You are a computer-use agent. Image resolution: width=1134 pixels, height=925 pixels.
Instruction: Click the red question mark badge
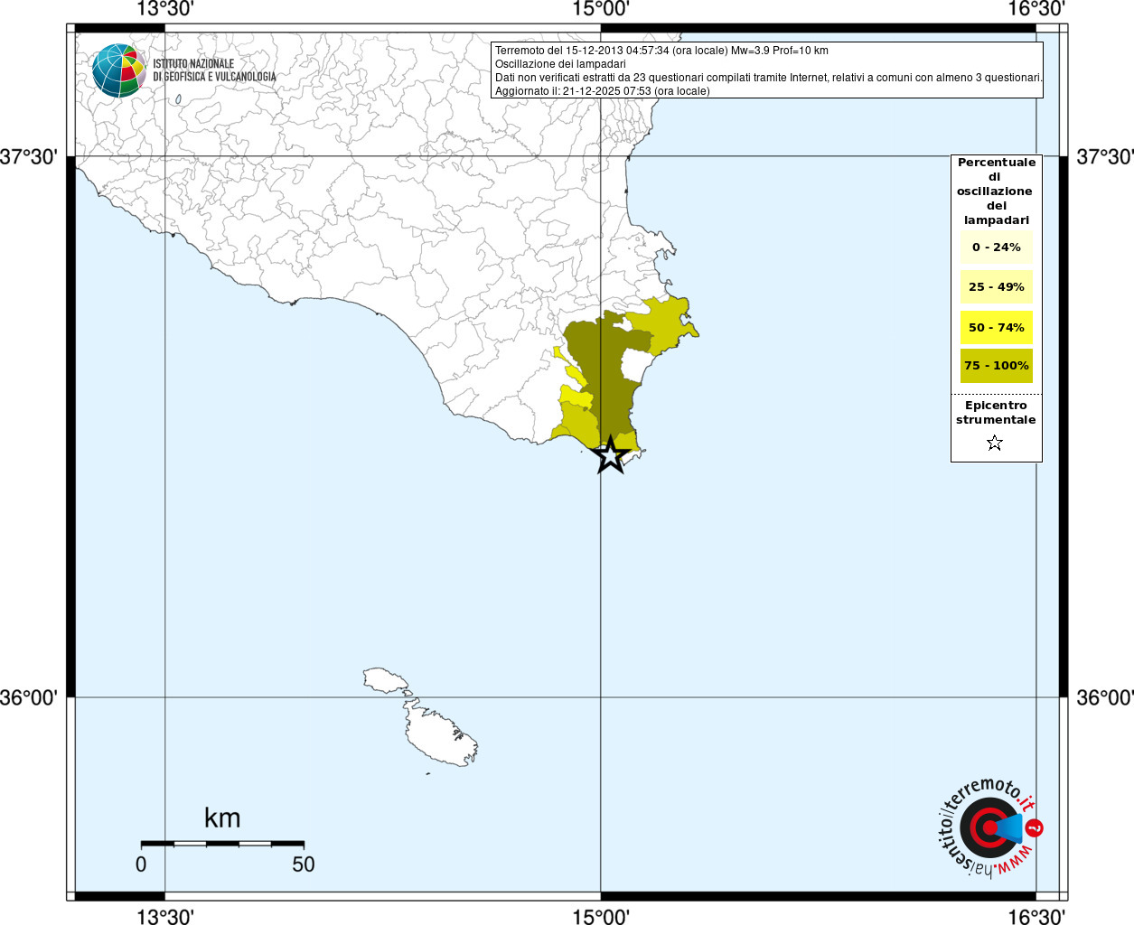pyautogui.click(x=1036, y=827)
